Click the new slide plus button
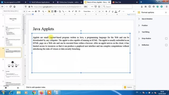 [24, 11]
